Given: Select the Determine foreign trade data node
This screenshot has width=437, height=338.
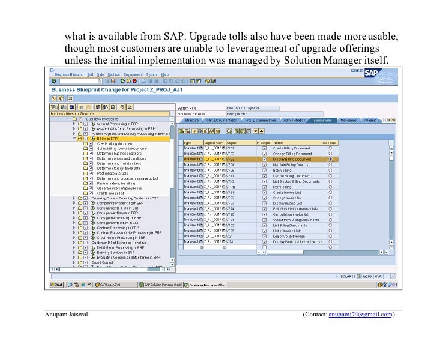Looking at the screenshot, I should [x=118, y=168].
